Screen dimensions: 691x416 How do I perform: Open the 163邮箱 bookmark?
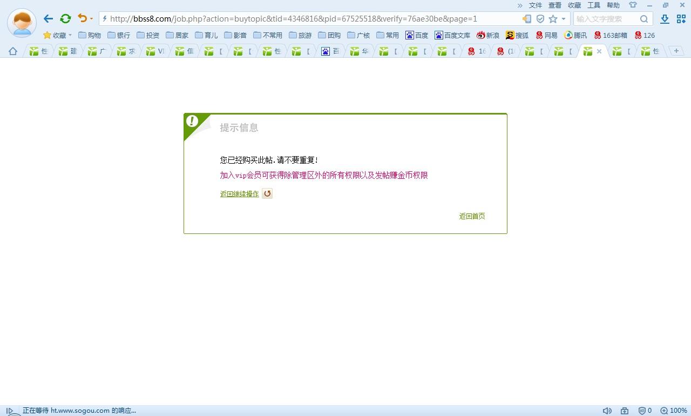point(611,35)
